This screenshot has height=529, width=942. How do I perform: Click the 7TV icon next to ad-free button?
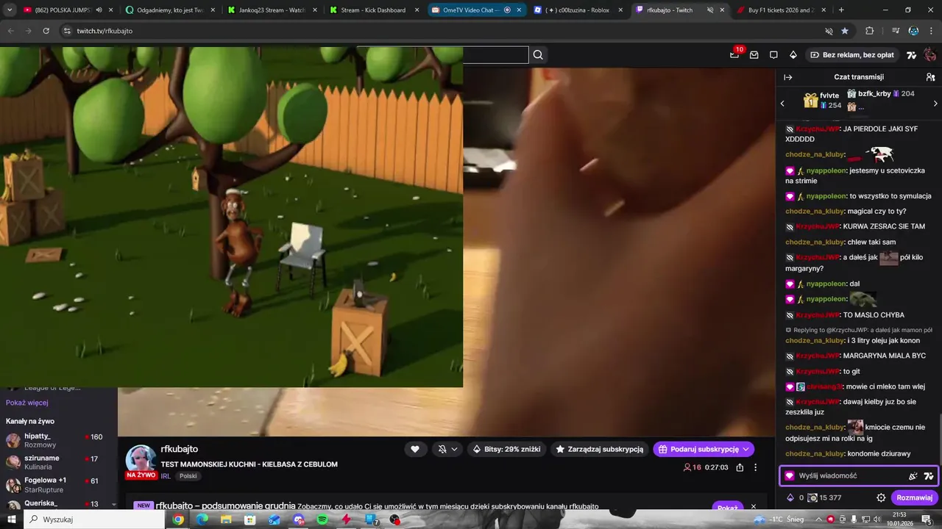[x=911, y=55]
